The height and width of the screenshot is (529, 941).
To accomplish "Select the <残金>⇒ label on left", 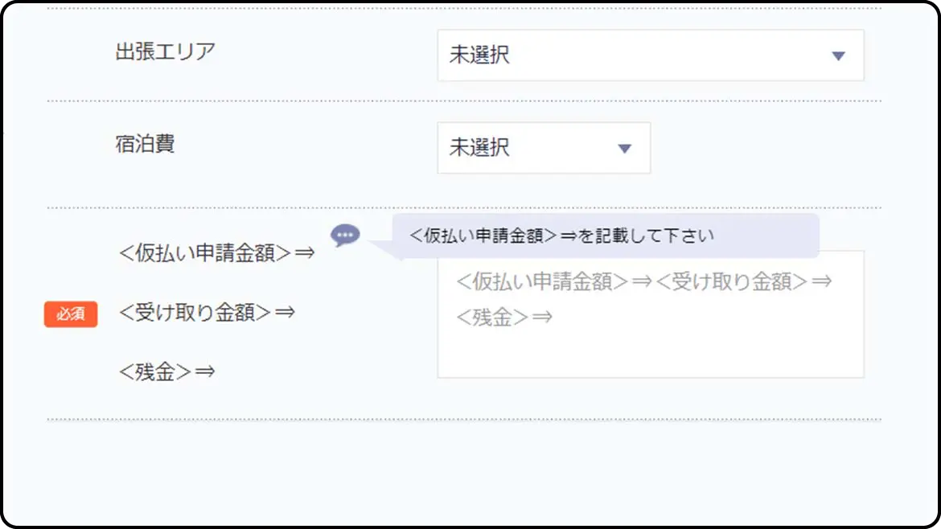I will [166, 371].
